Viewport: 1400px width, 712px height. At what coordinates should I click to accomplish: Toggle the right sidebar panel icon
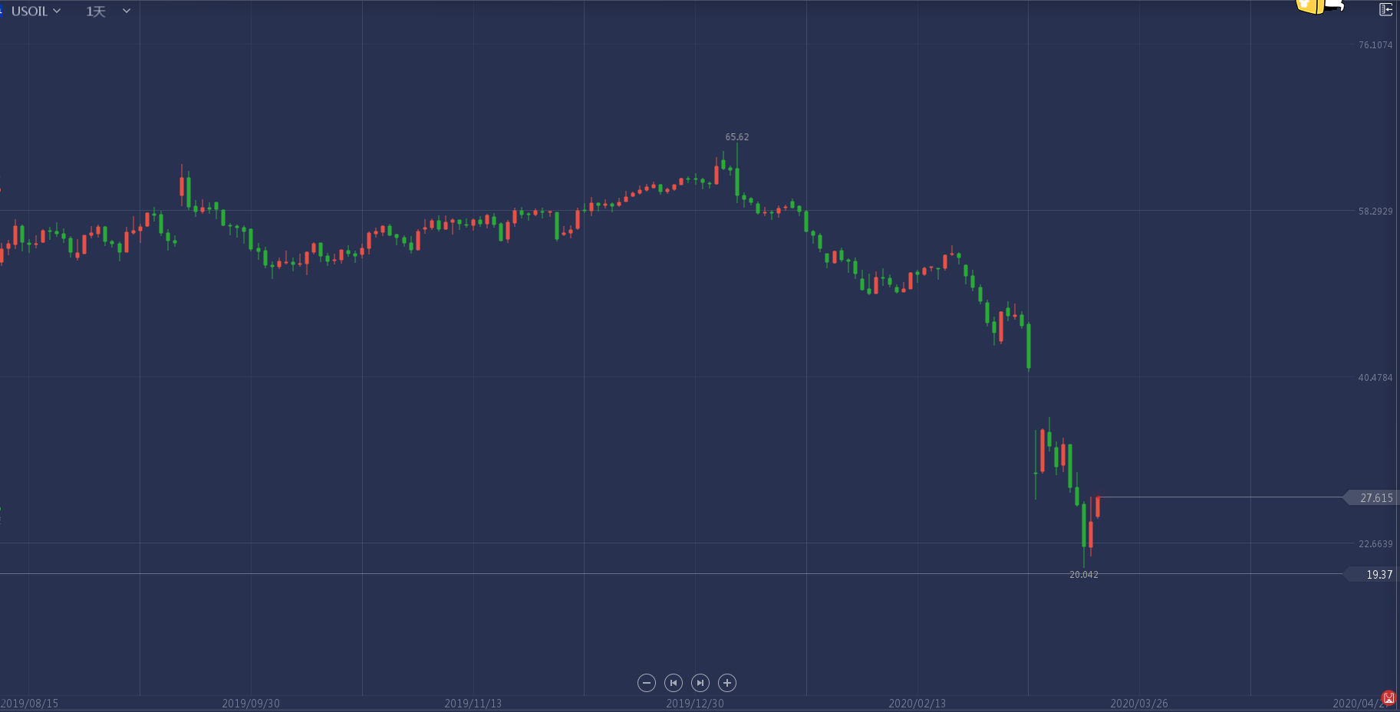tap(1385, 9)
